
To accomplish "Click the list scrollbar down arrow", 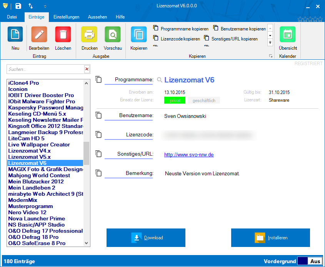I will pos(87,243).
